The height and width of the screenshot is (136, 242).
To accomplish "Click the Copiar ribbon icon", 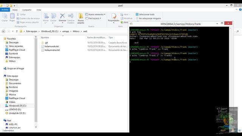I will [5, 17].
